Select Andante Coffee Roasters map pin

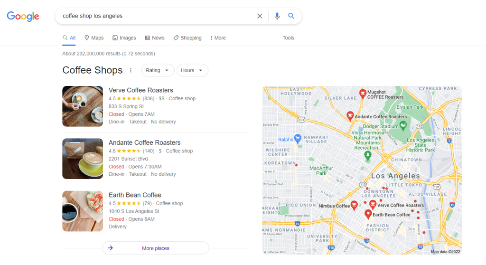(350, 116)
